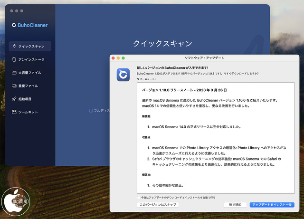This screenshot has width=304, height=219.
Task: Click the 改善点: section label
Action: [x=147, y=137]
